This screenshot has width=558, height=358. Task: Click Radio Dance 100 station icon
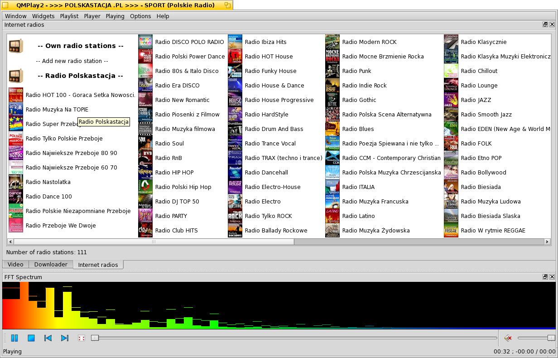click(x=16, y=196)
